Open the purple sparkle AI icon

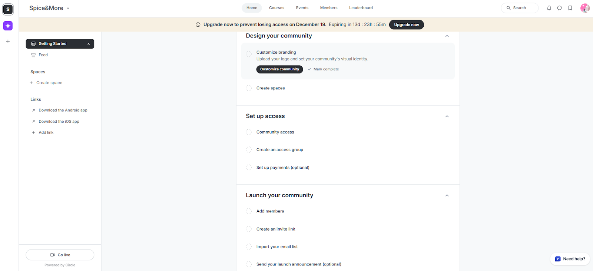pyautogui.click(x=8, y=26)
